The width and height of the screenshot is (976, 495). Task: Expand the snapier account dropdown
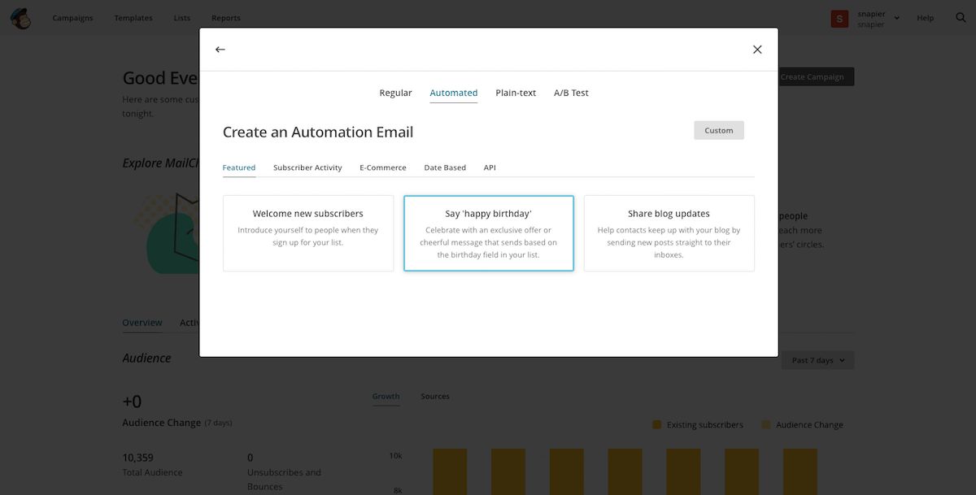pos(896,18)
